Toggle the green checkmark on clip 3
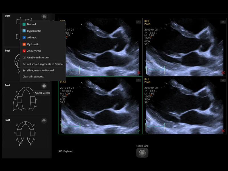Screen dimensions: 228x171 (139, 131)
